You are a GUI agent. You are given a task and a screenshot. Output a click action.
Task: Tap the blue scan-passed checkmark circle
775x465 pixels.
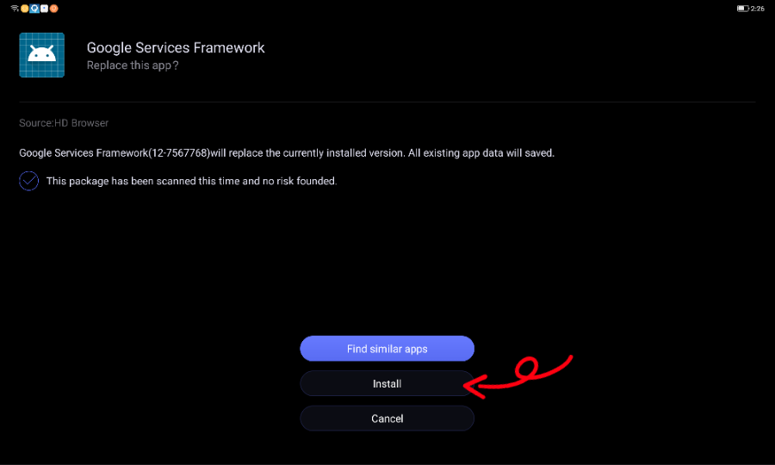[28, 181]
